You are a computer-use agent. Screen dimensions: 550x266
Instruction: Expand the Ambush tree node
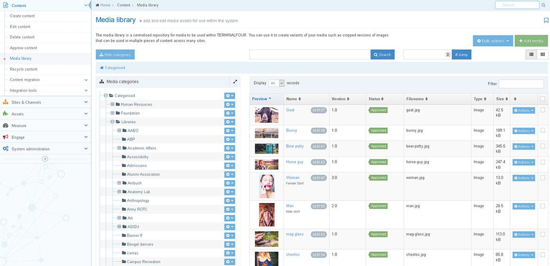(119, 183)
